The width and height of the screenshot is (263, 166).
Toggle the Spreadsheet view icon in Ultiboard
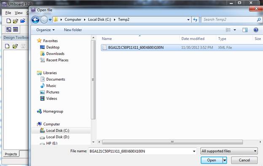(16, 29)
